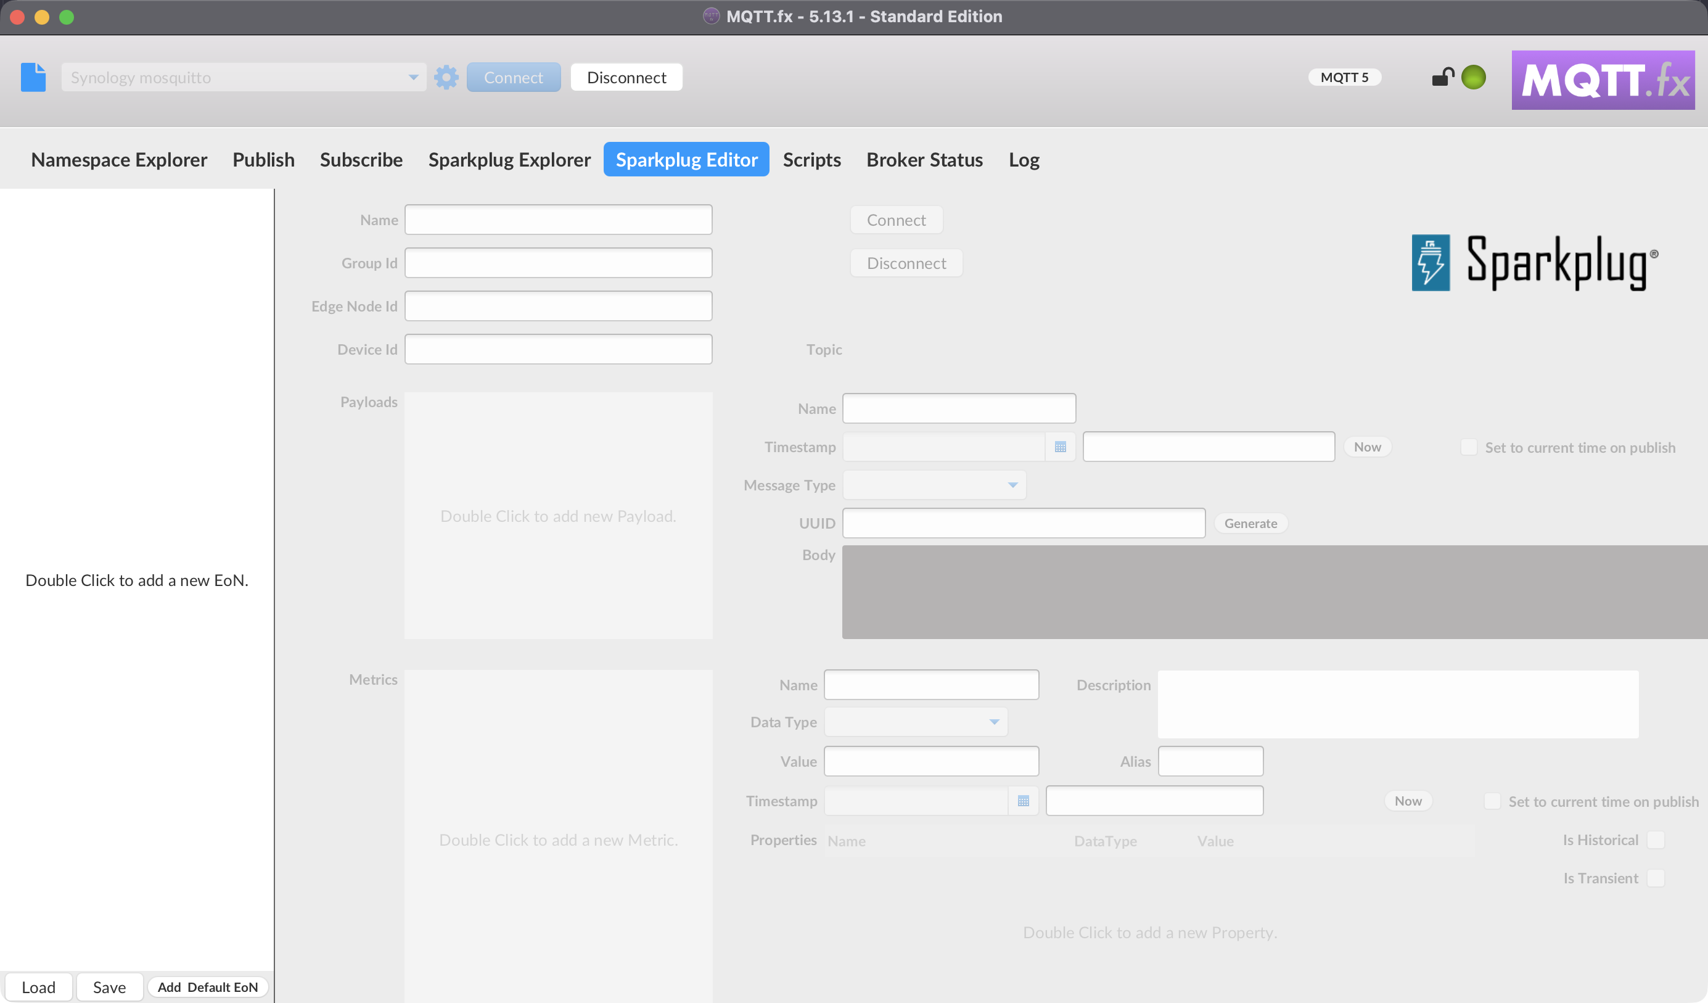
Task: Expand the Message Type dropdown
Action: (935, 485)
